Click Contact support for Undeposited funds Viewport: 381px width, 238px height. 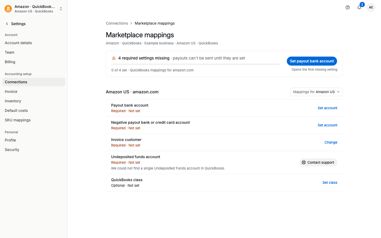[x=318, y=162]
